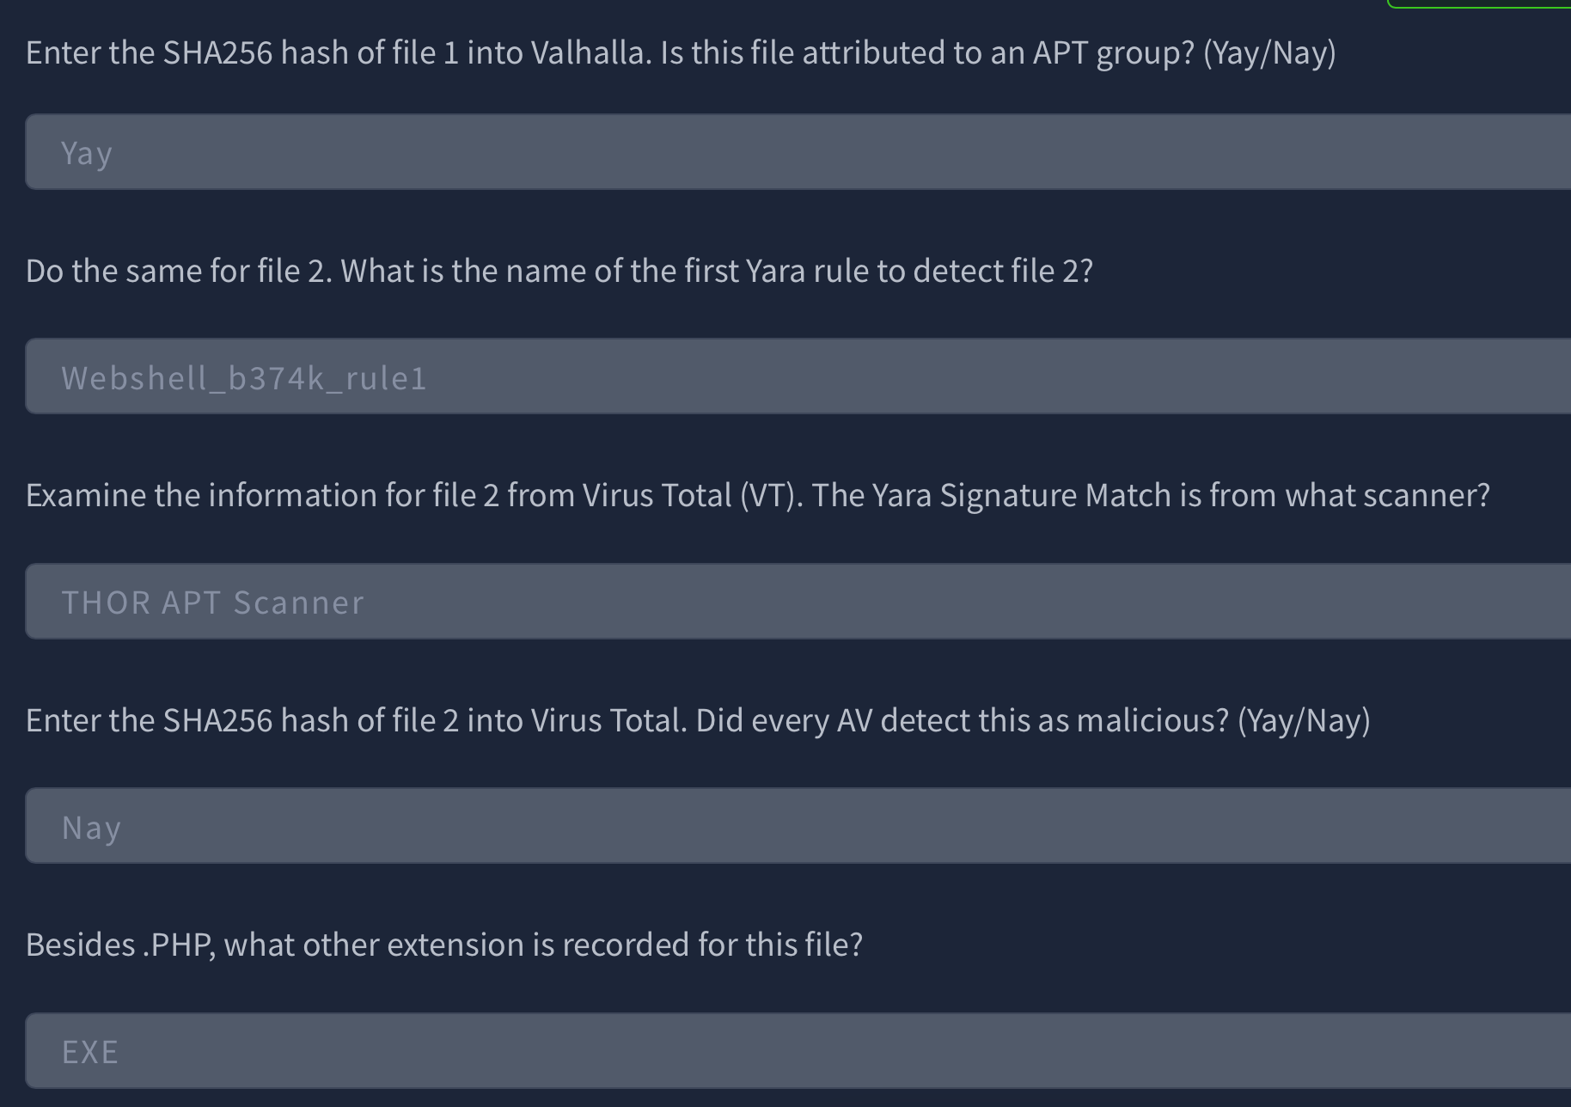The image size is (1571, 1107).
Task: Click the first Yara rule question text
Action: [x=559, y=272]
